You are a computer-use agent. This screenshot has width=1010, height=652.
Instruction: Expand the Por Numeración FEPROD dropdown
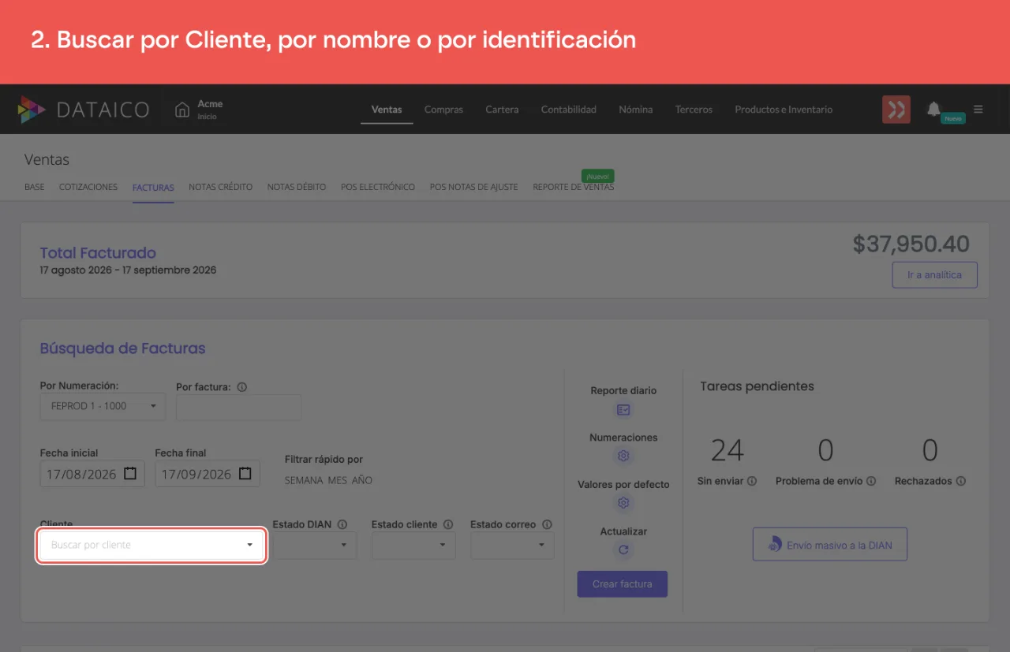(103, 406)
